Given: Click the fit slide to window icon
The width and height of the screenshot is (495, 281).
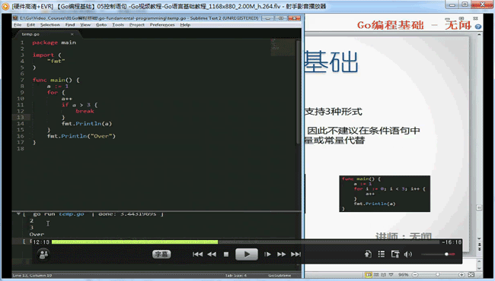Looking at the screenshot, I should 471,275.
